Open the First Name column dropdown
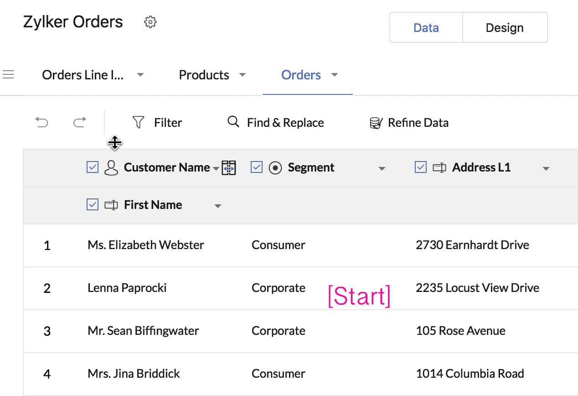This screenshot has height=396, width=578. [218, 206]
